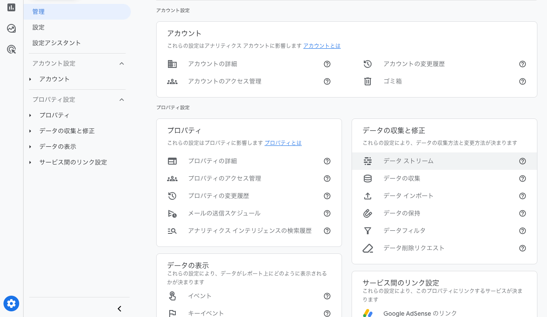The width and height of the screenshot is (547, 317).
Task: Open help for ゴミ箱
Action: pyautogui.click(x=523, y=81)
